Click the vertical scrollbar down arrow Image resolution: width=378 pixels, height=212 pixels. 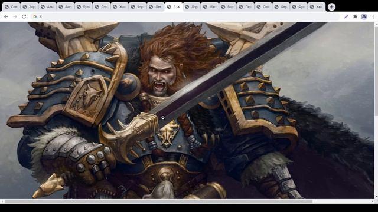[x=376, y=197]
